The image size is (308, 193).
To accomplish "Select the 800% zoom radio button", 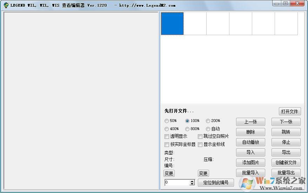I will [x=187, y=129].
